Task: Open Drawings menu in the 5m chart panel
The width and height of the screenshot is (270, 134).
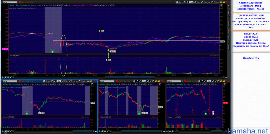Action: pos(73,81)
